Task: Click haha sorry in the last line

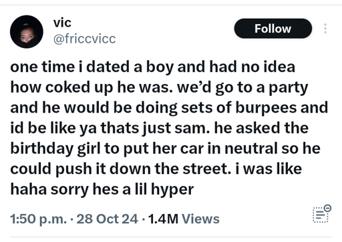Action: [x=49, y=190]
